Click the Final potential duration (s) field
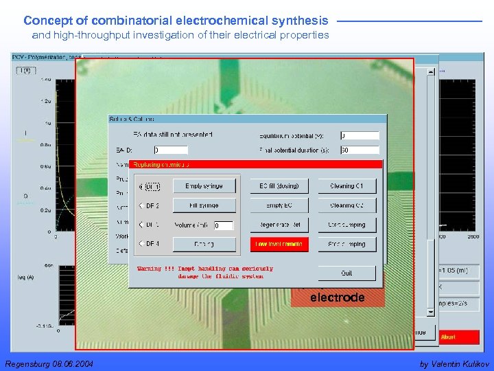Image resolution: width=494 pixels, height=371 pixels. tap(360, 150)
